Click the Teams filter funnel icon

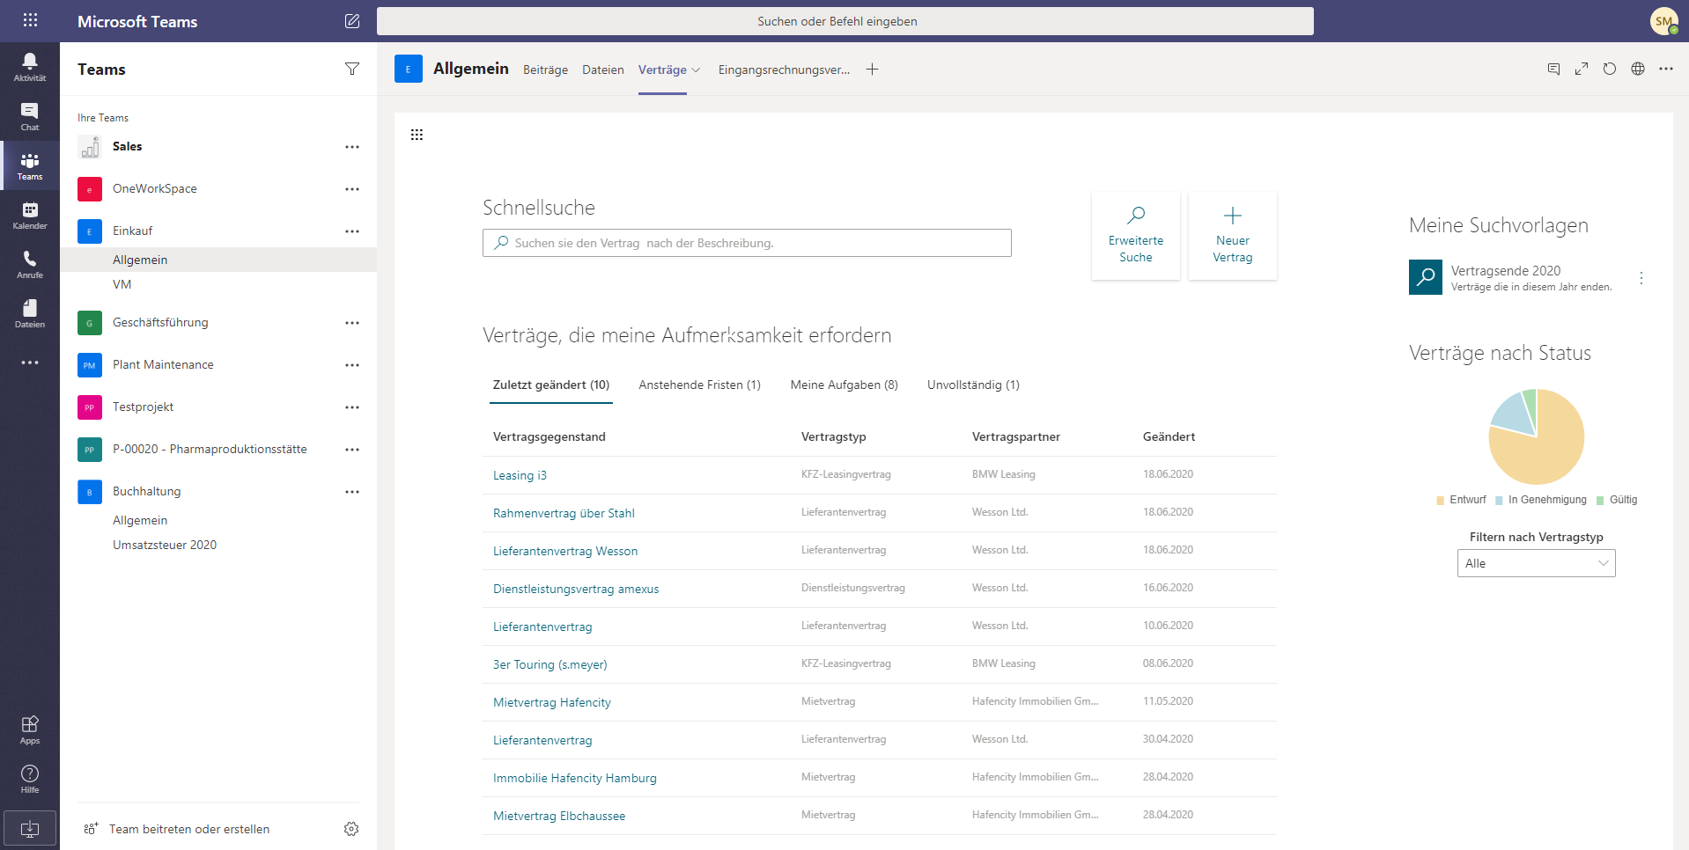(x=352, y=69)
